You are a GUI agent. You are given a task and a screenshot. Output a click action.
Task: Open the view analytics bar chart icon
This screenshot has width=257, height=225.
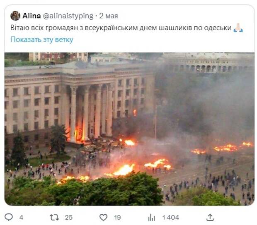[x=151, y=218]
